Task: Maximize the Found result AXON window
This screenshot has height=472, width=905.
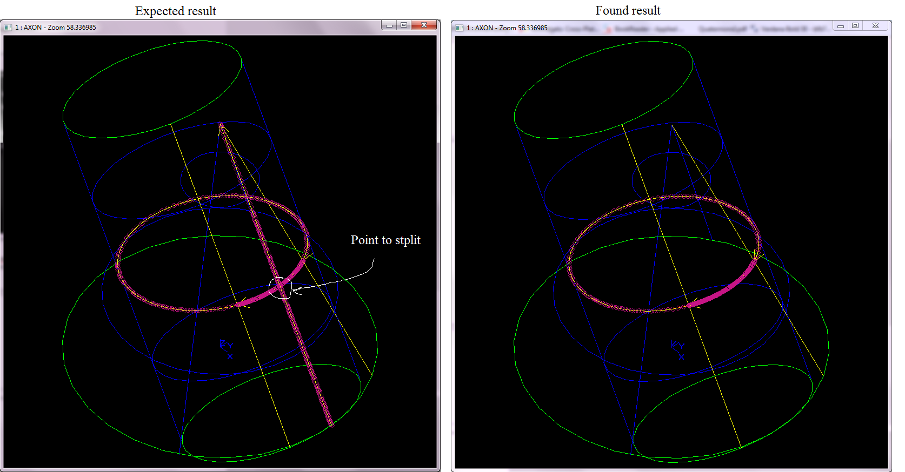Action: click(x=855, y=26)
